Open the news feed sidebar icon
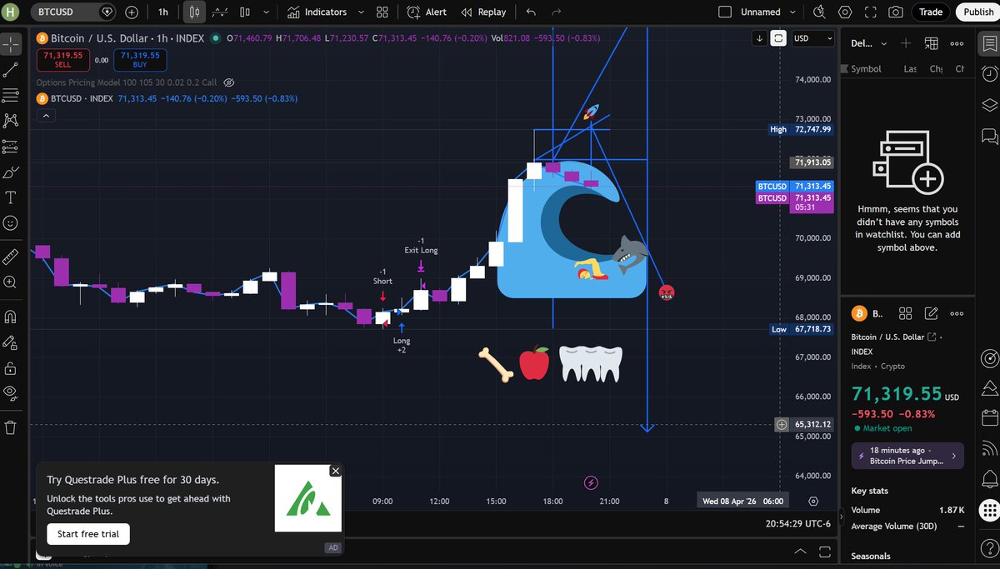The width and height of the screenshot is (1000, 569). pos(989,448)
